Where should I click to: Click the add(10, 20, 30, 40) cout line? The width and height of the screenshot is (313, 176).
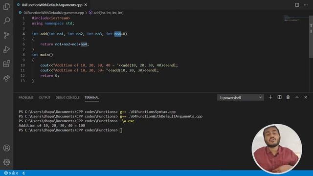(109, 65)
